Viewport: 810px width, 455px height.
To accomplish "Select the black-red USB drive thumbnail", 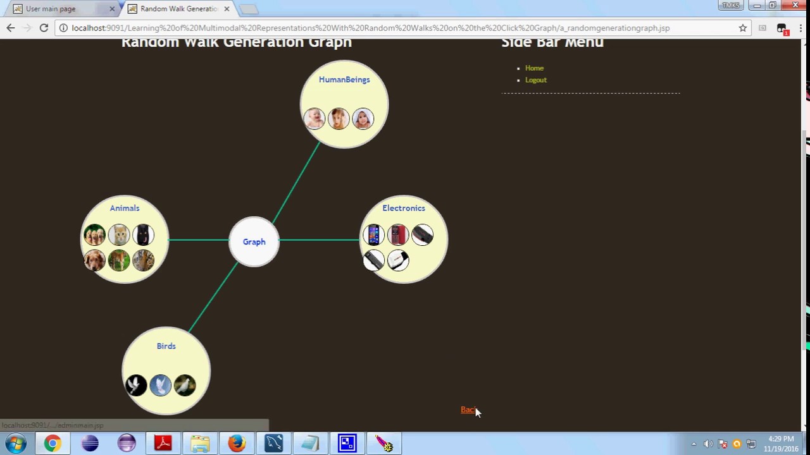I will (x=422, y=235).
